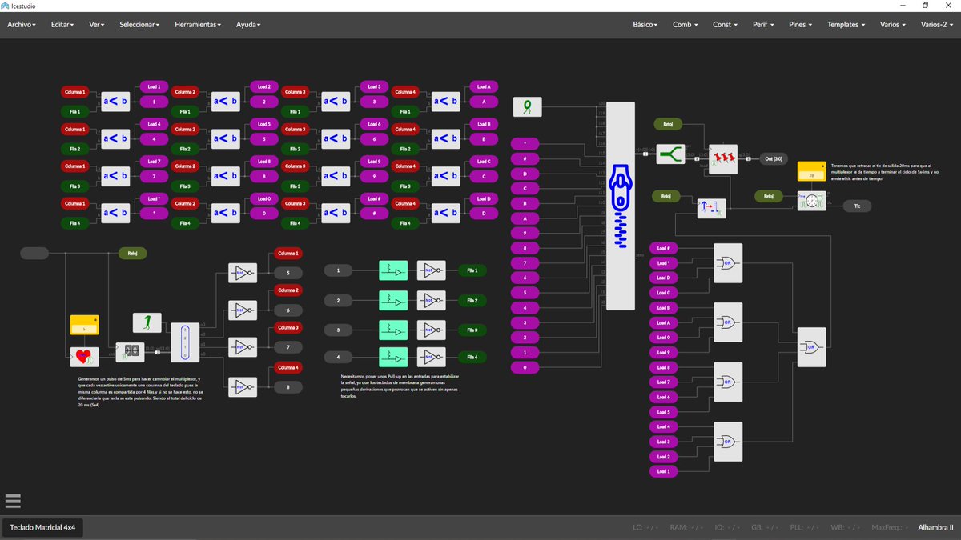This screenshot has width=961, height=540.
Task: Select the clock timer delay block
Action: click(811, 201)
